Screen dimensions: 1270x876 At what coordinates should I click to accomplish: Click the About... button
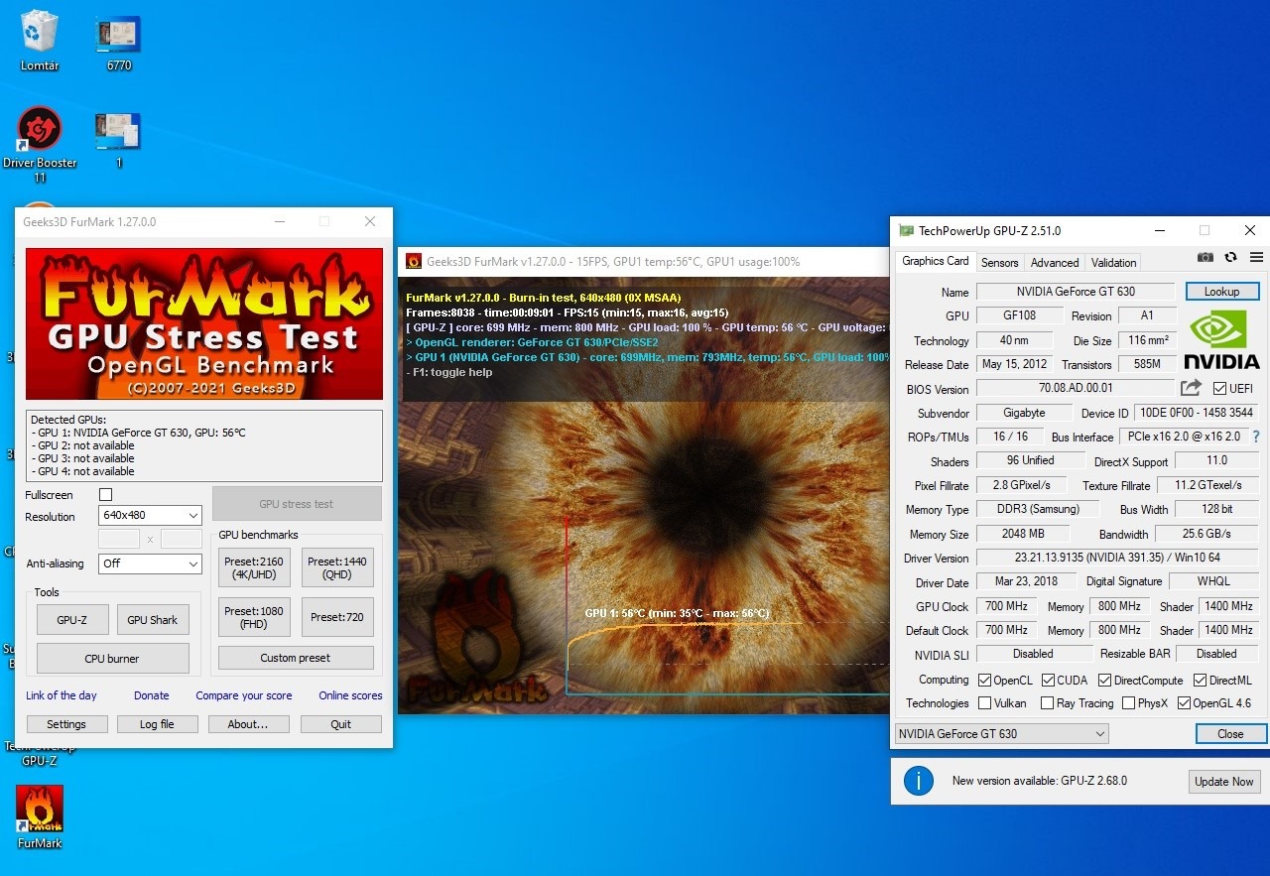point(248,724)
